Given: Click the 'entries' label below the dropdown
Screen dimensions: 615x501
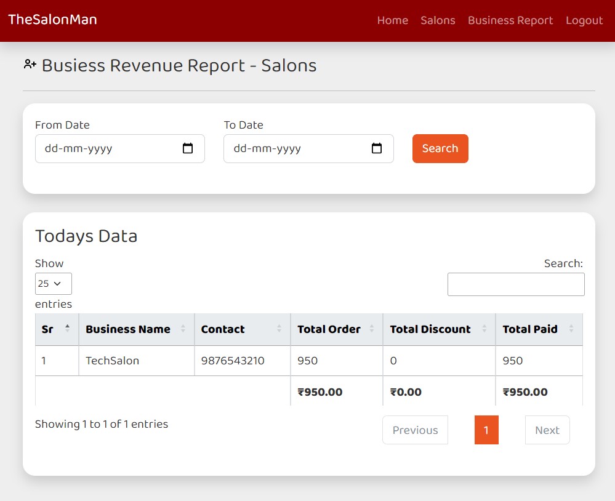Looking at the screenshot, I should coord(54,304).
